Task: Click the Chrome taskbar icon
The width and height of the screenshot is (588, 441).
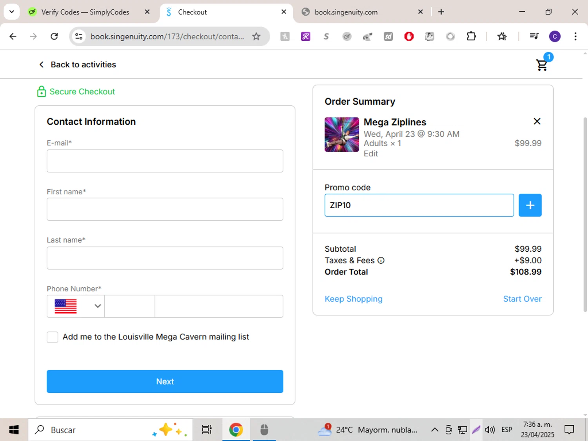Action: click(236, 430)
